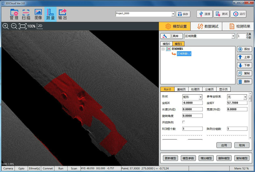The width and height of the screenshot is (255, 172).
Task: Click the 坐标X input field
Action: click(193, 103)
